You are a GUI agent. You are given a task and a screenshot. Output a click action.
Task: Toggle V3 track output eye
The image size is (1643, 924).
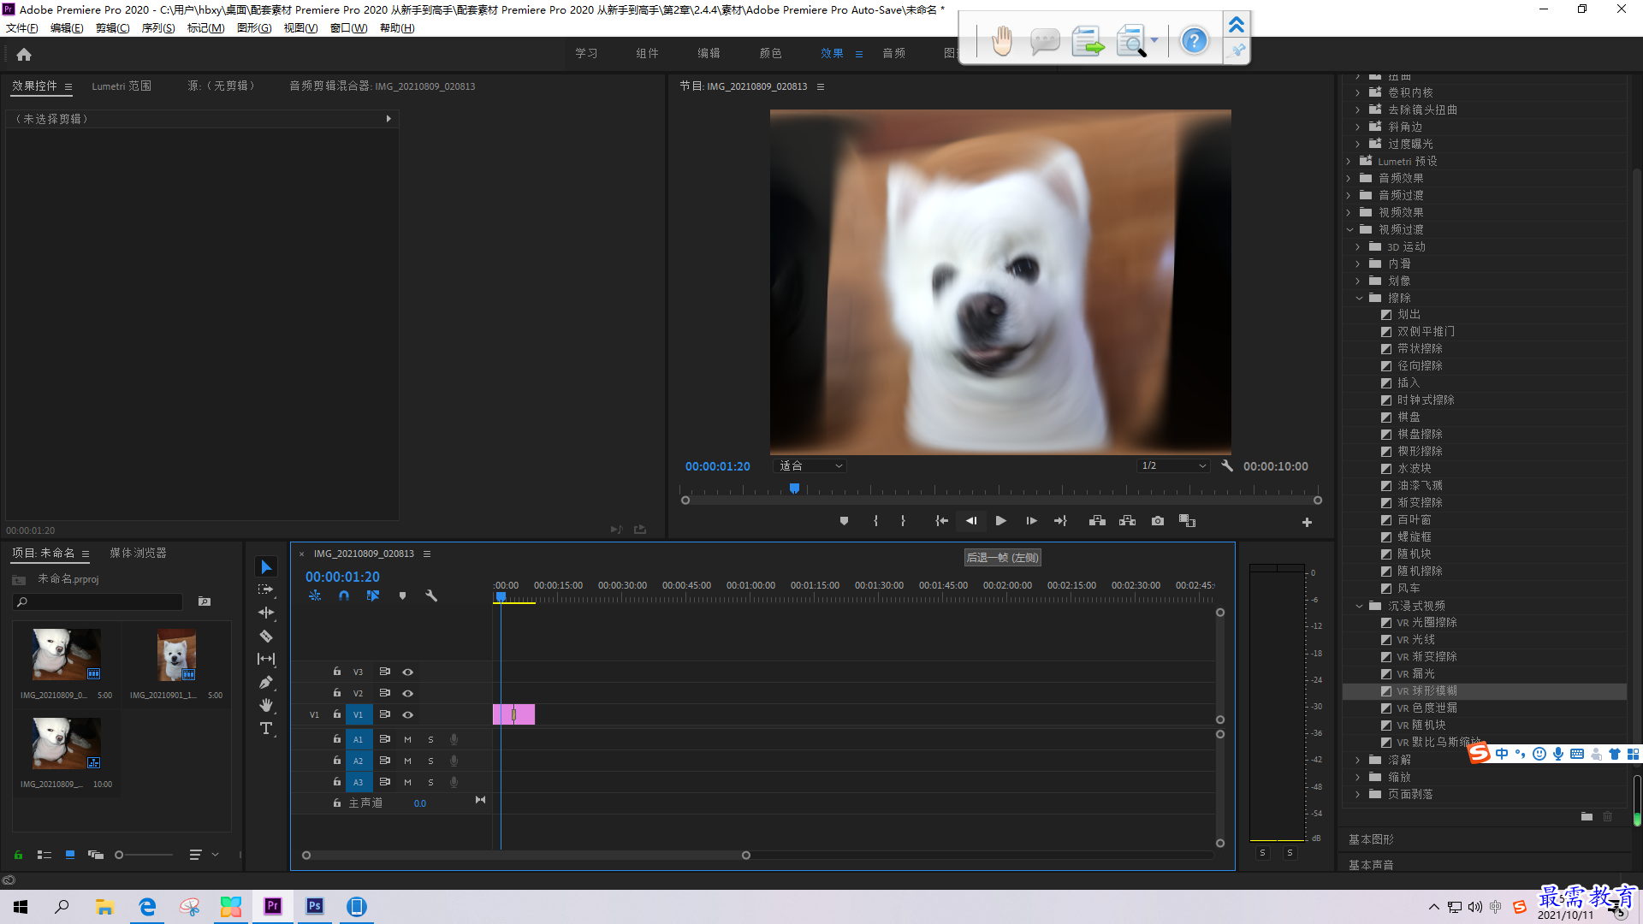408,672
